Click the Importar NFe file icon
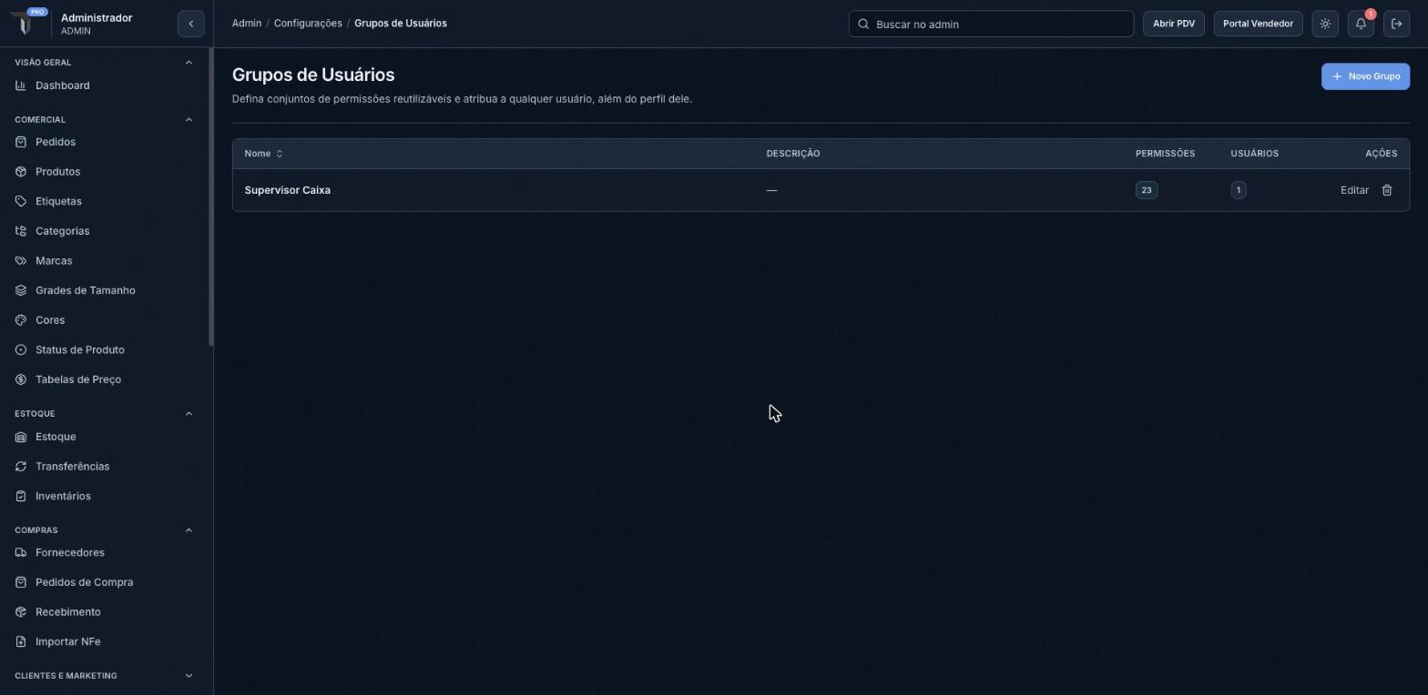 tap(21, 642)
